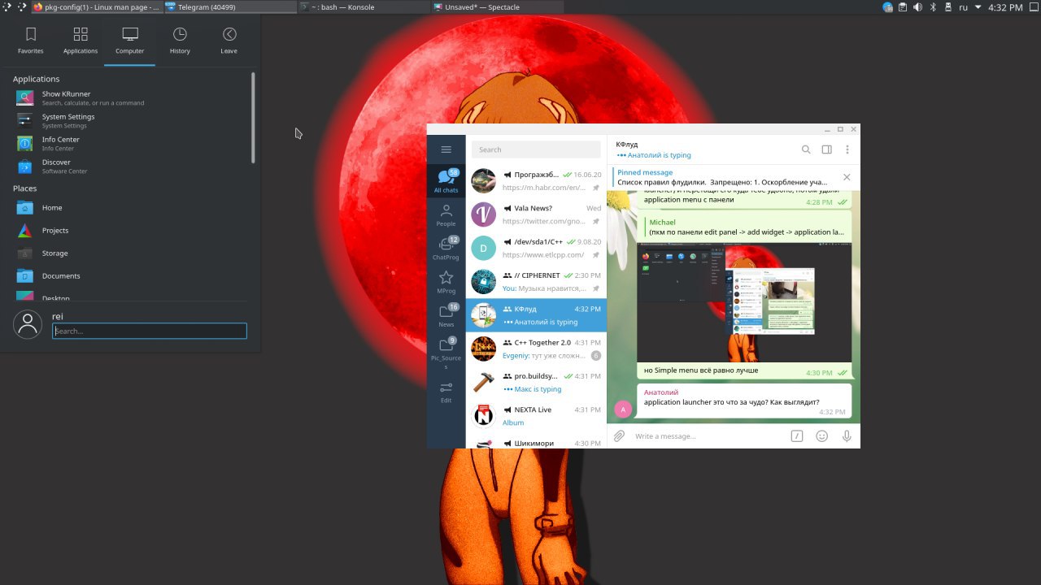The width and height of the screenshot is (1041, 585).
Task: Open the Favorites tab in launcher
Action: (31, 41)
